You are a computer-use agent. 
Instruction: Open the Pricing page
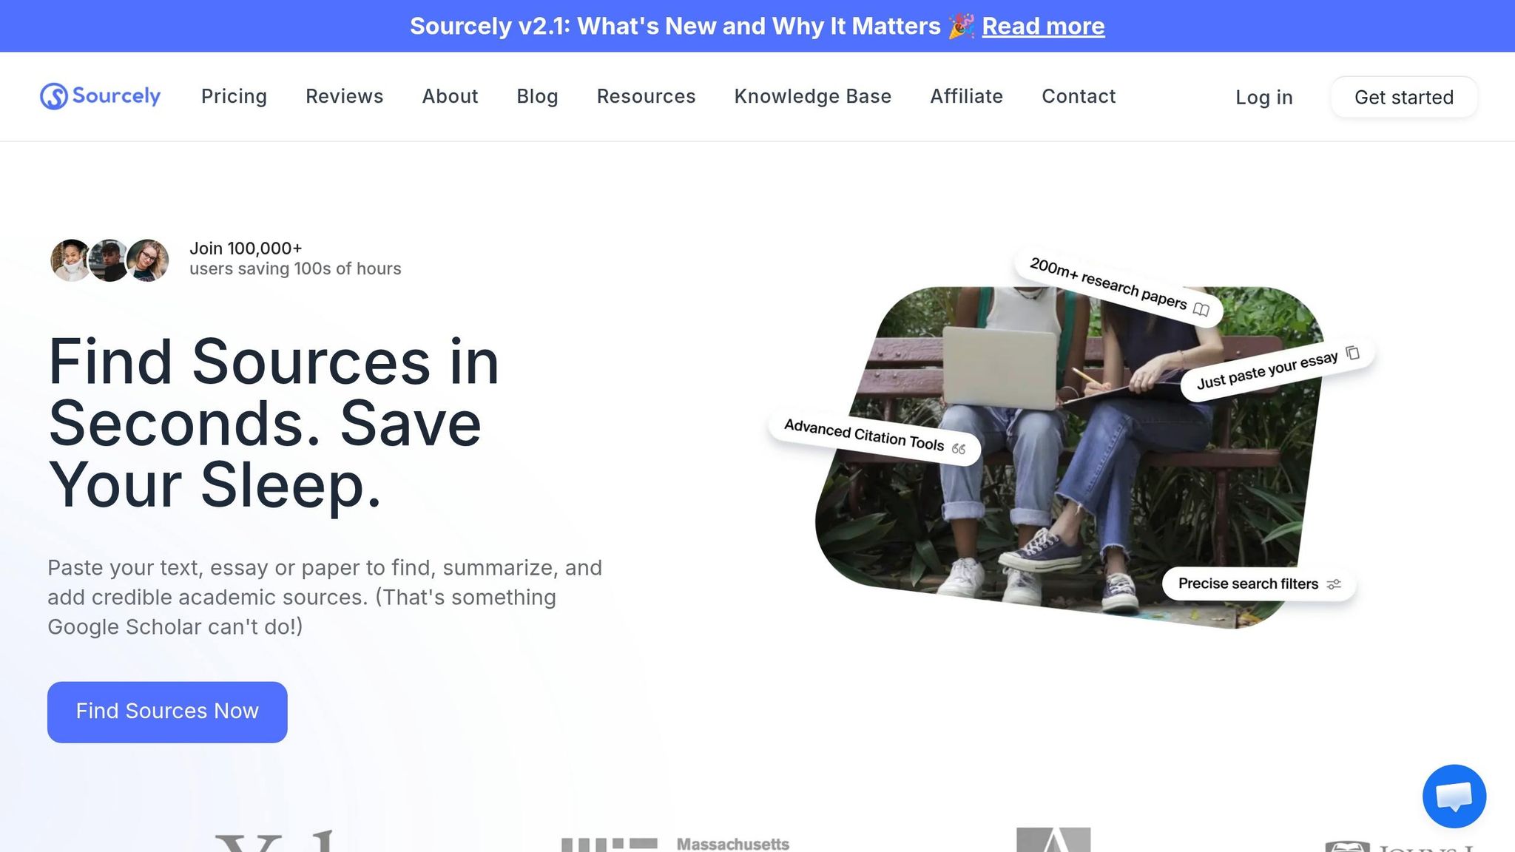pyautogui.click(x=234, y=96)
